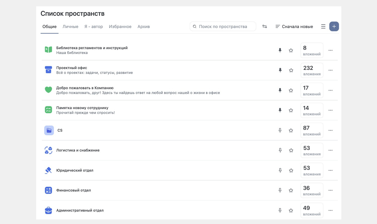Image resolution: width=377 pixels, height=224 pixels.
Task: Click the boxes icon of Логистика и снабжение
Action: [x=49, y=150]
